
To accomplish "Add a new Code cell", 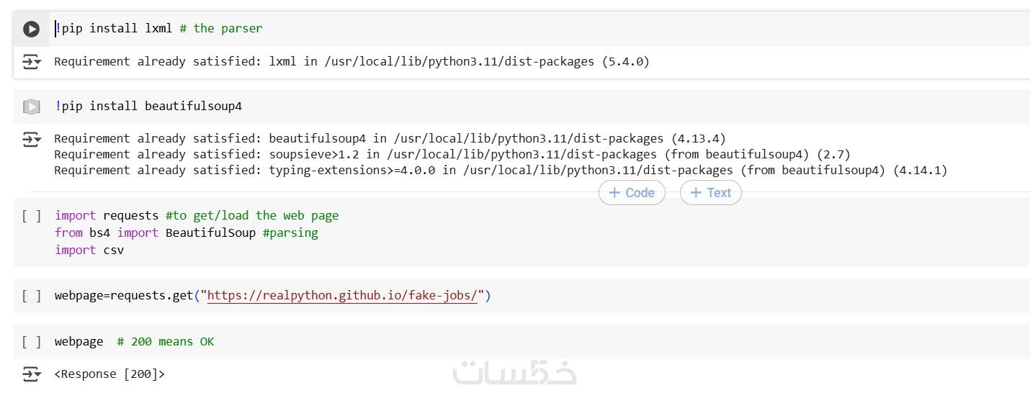I will [632, 193].
